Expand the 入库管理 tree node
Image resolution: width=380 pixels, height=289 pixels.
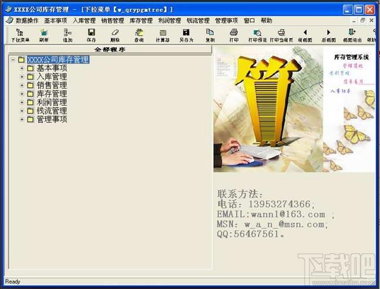point(22,77)
